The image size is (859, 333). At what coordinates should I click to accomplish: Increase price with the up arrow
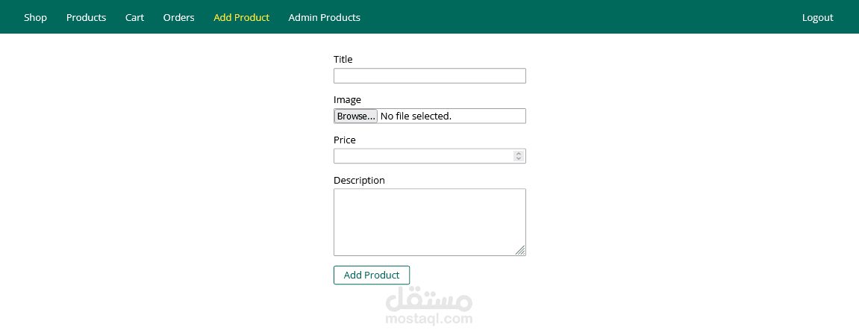point(519,153)
